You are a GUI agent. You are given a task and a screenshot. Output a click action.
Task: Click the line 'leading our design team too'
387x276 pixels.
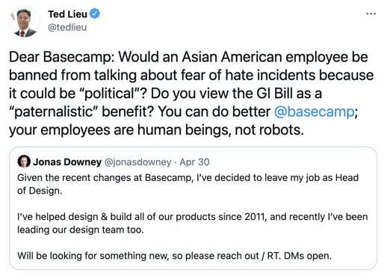pos(81,230)
